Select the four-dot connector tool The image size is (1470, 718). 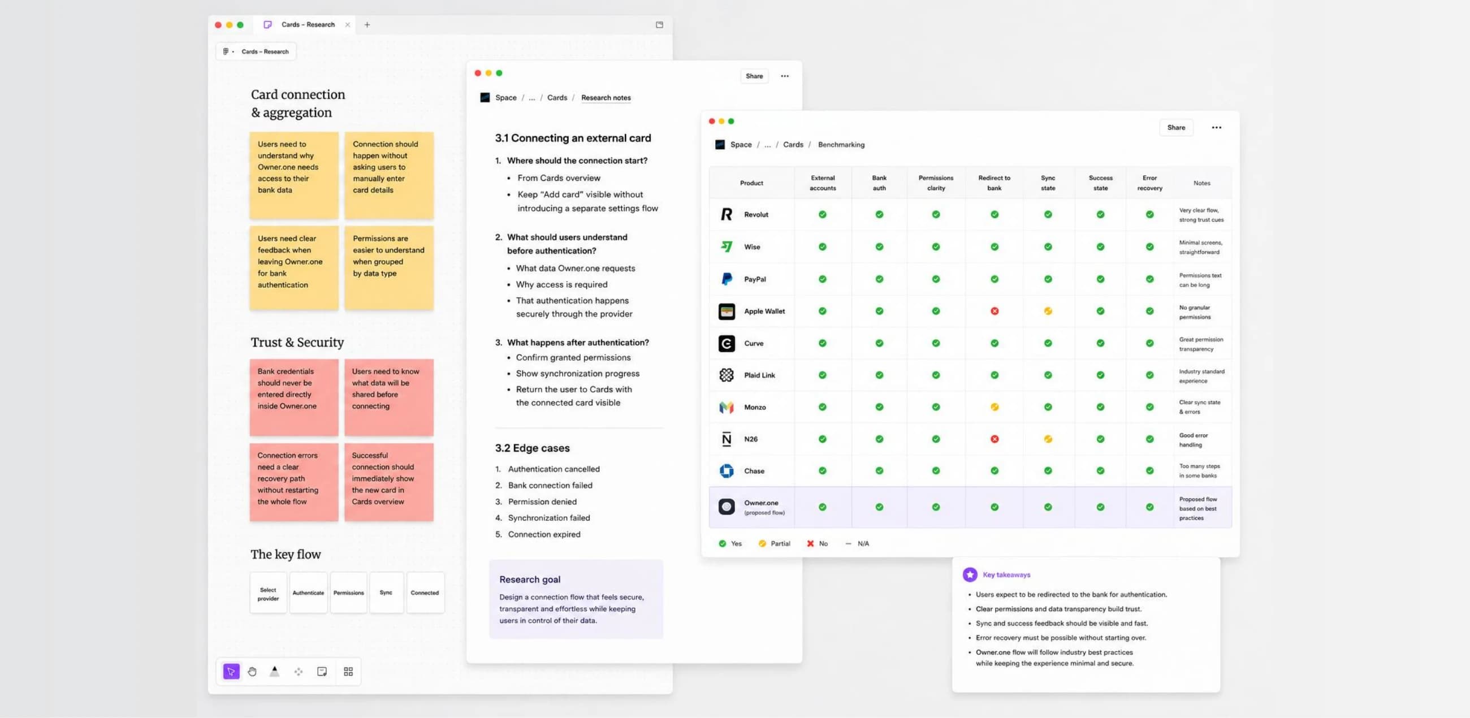[x=299, y=672]
